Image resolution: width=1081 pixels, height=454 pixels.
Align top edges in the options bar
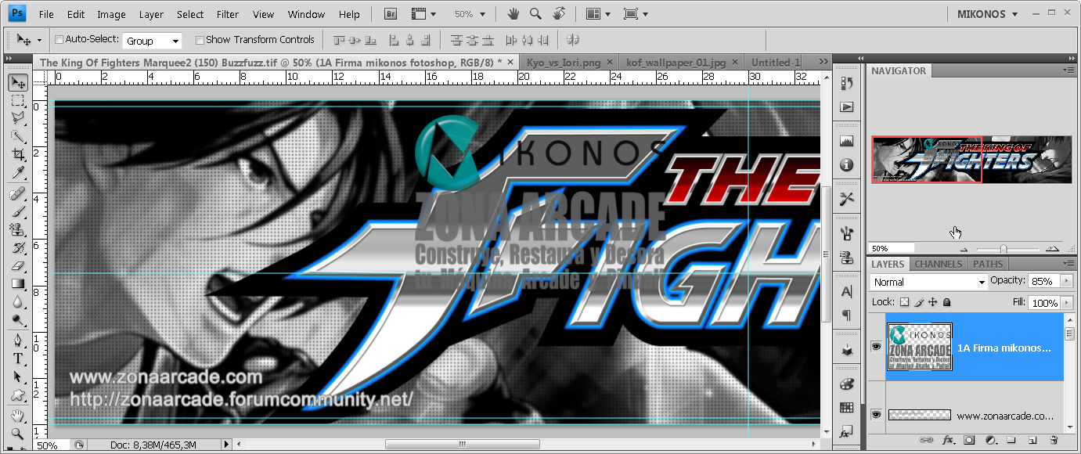click(x=340, y=40)
